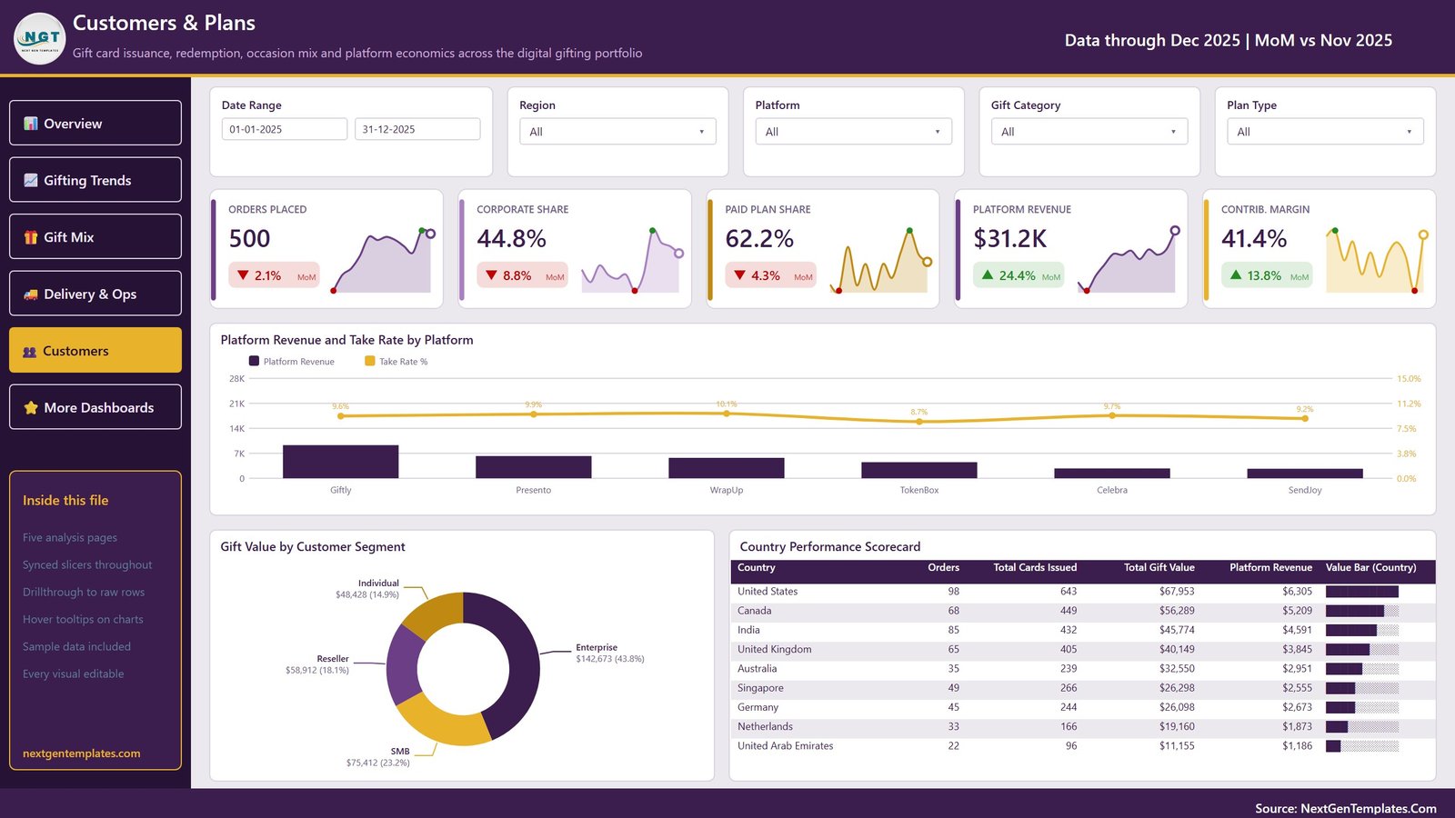This screenshot has width=1455, height=818.
Task: Click the Customers people icon
Action: (x=30, y=352)
